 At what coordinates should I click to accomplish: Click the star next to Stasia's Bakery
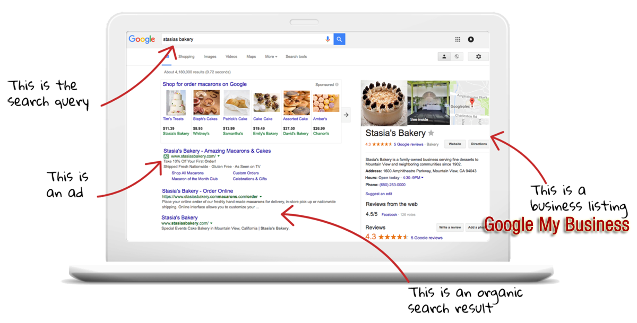(x=431, y=133)
